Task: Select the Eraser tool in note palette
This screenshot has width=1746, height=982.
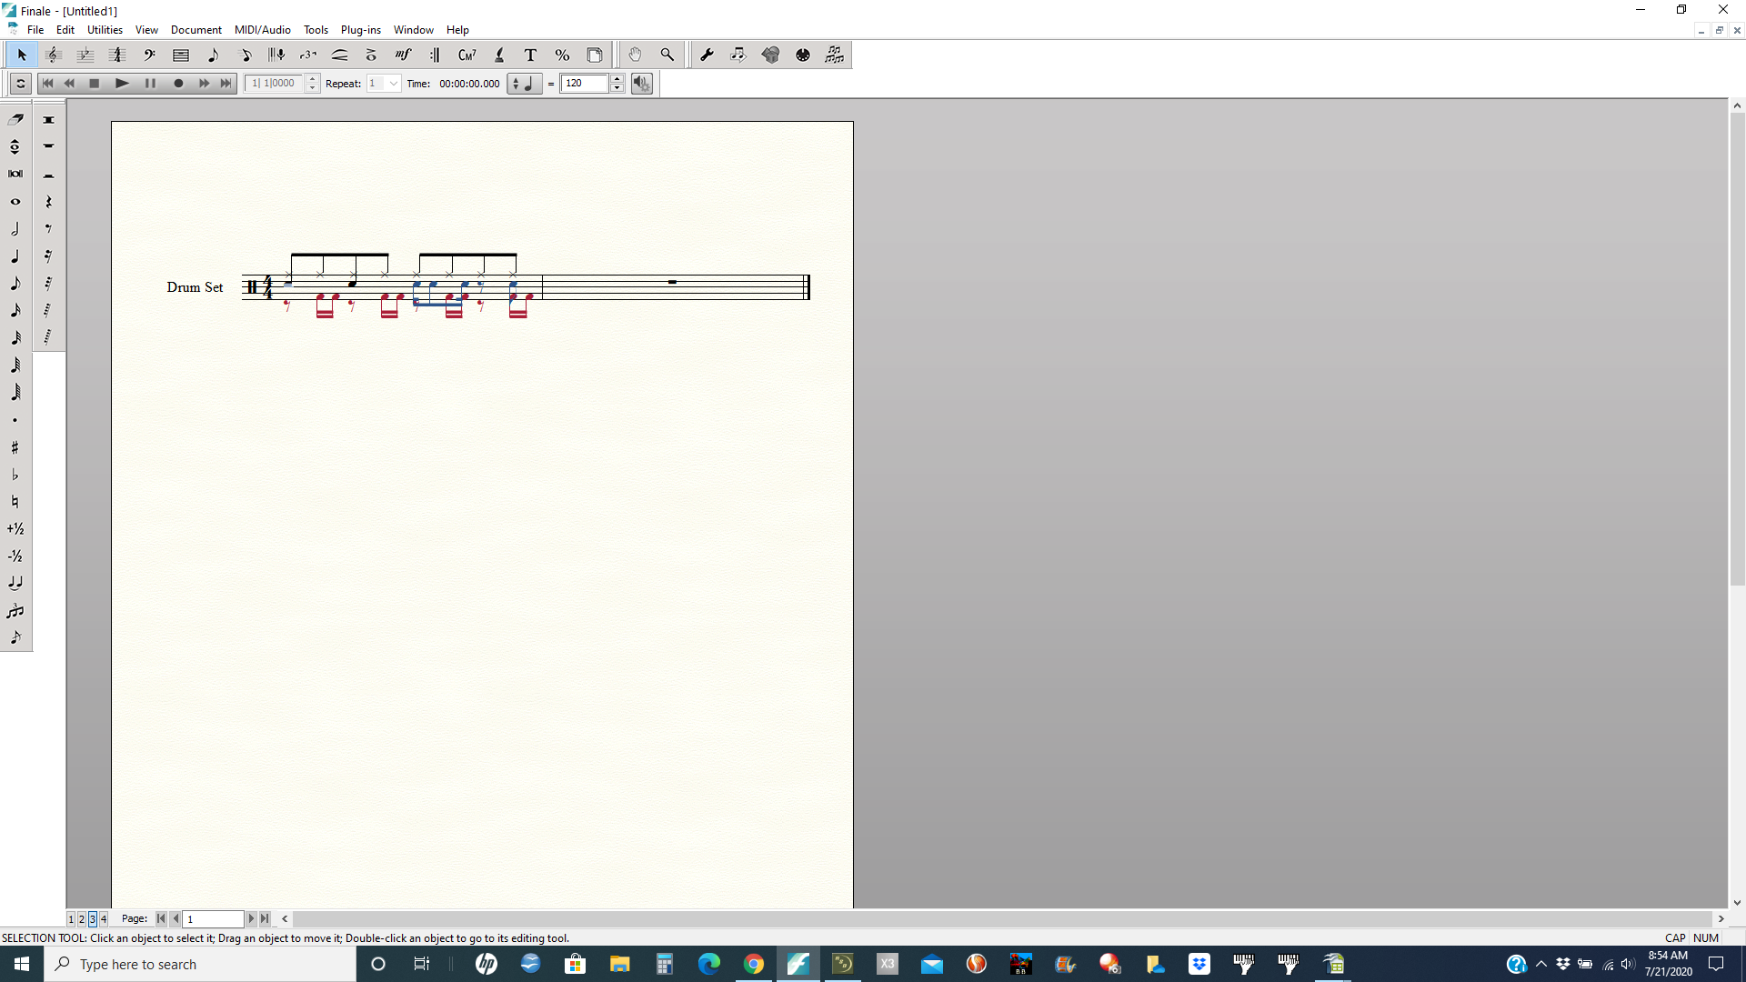Action: pyautogui.click(x=15, y=119)
